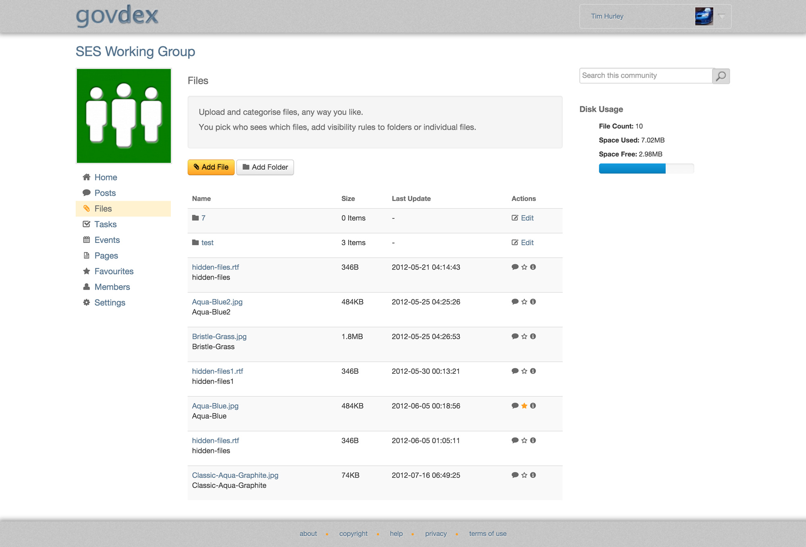
Task: Expand the 7 folder
Action: 204,218
